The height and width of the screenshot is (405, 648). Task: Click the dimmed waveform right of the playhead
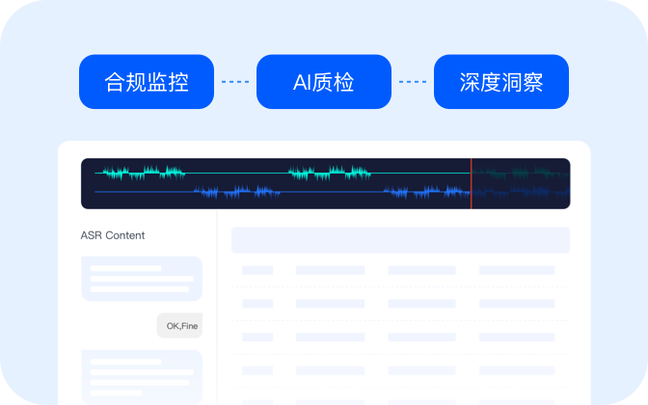(x=521, y=183)
